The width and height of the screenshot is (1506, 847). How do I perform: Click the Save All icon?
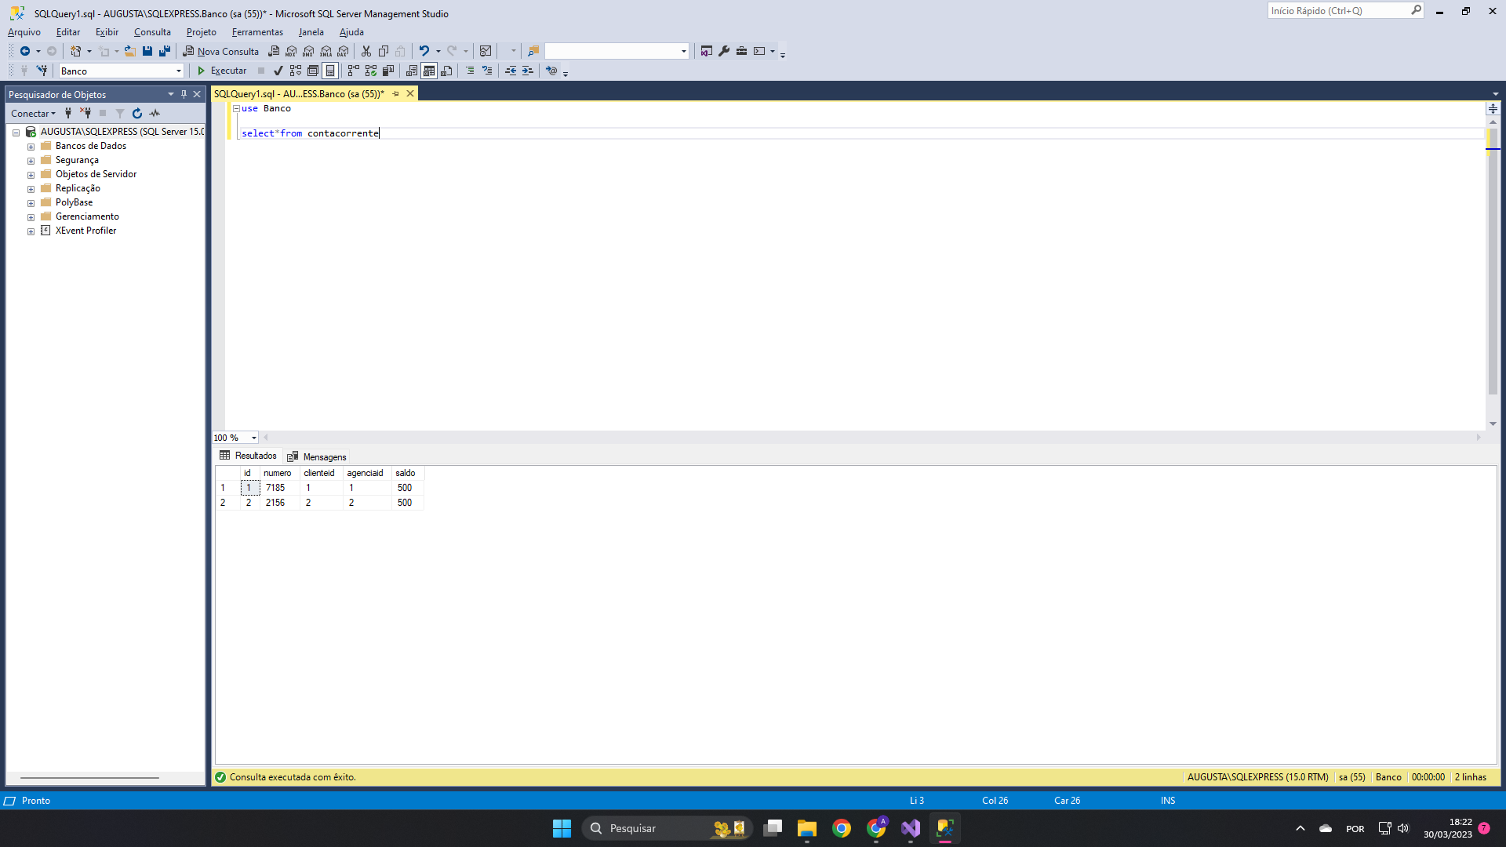(x=165, y=51)
